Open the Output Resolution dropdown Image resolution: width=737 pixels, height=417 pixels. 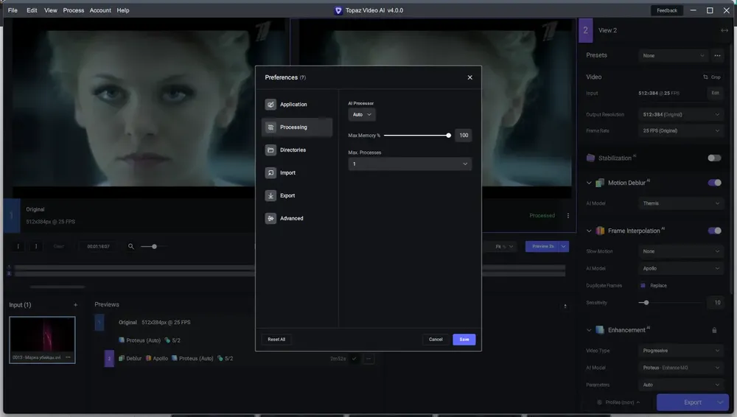click(x=680, y=115)
